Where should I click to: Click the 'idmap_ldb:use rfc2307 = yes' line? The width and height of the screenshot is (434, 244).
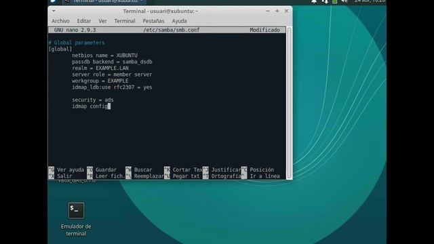tap(112, 87)
